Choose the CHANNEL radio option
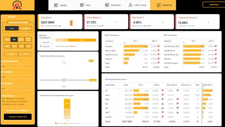This screenshot has height=127, width=225. click(41, 46)
